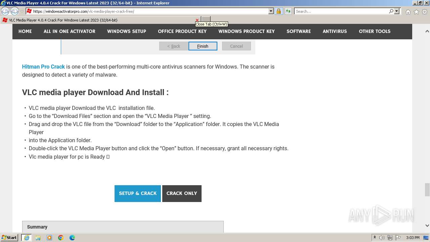Click the Finish button in the image
The width and height of the screenshot is (430, 242).
(x=203, y=46)
